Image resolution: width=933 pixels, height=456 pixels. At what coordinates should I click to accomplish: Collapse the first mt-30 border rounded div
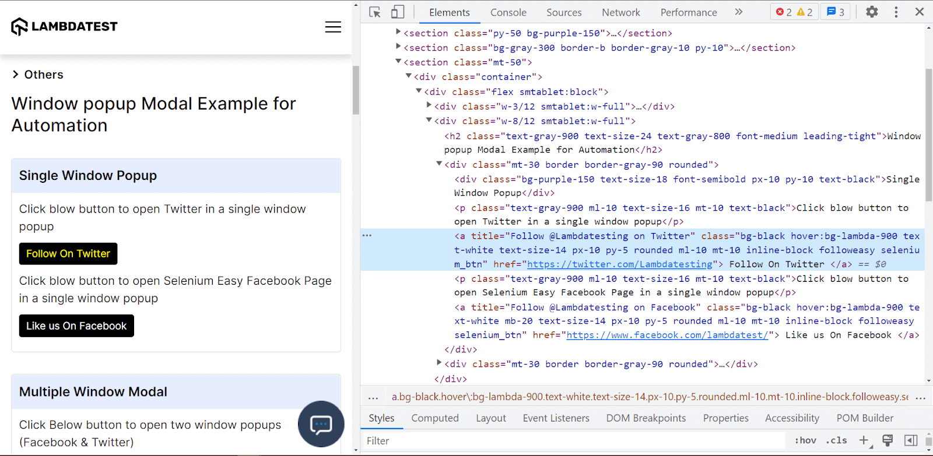pos(439,164)
